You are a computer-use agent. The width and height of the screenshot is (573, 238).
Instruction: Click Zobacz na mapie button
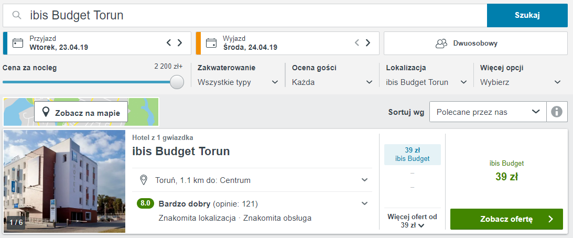pos(81,112)
